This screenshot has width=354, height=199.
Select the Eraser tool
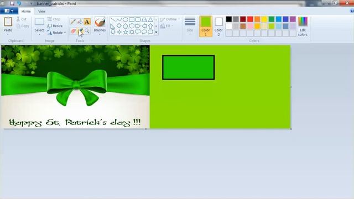pos(73,31)
